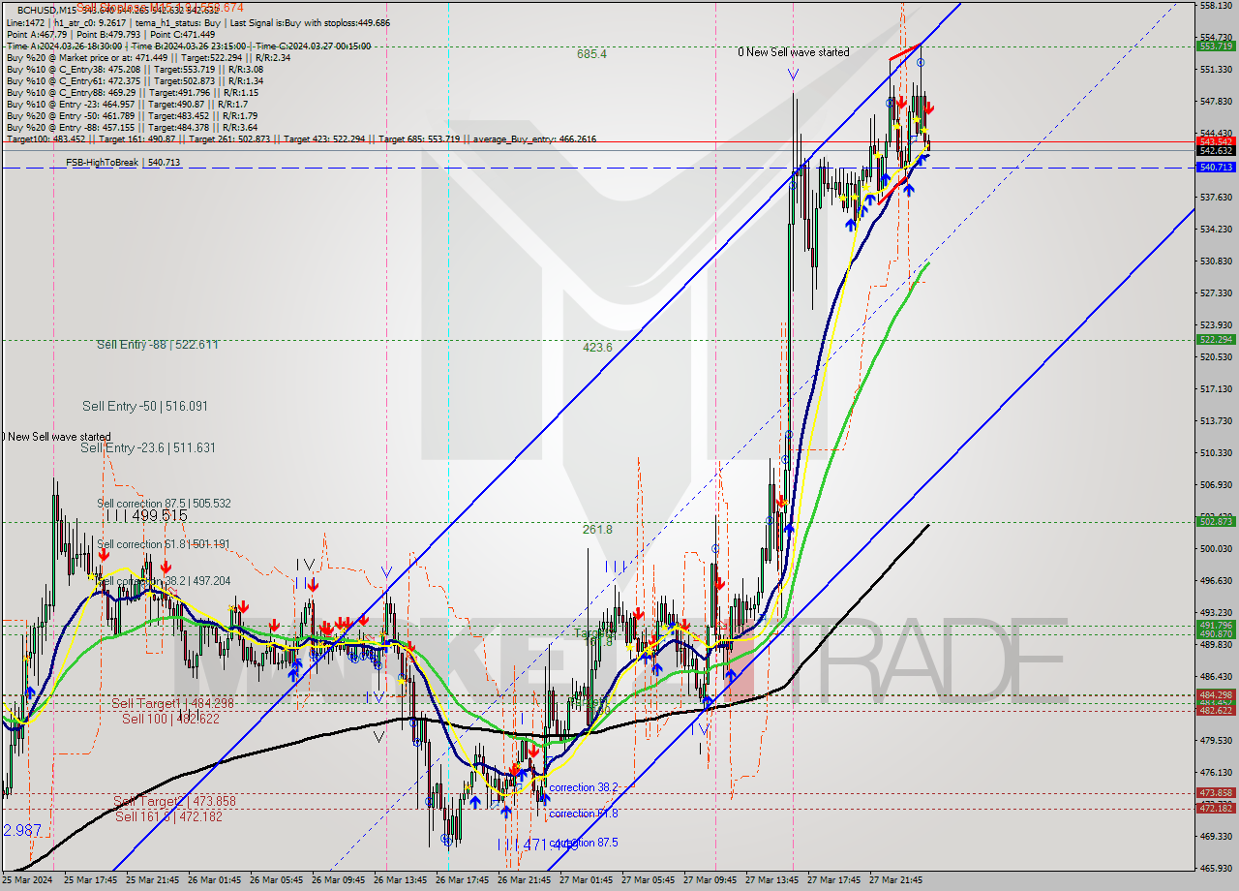Click the black 542.632 current price tag
Image resolution: width=1239 pixels, height=891 pixels.
click(x=1216, y=150)
